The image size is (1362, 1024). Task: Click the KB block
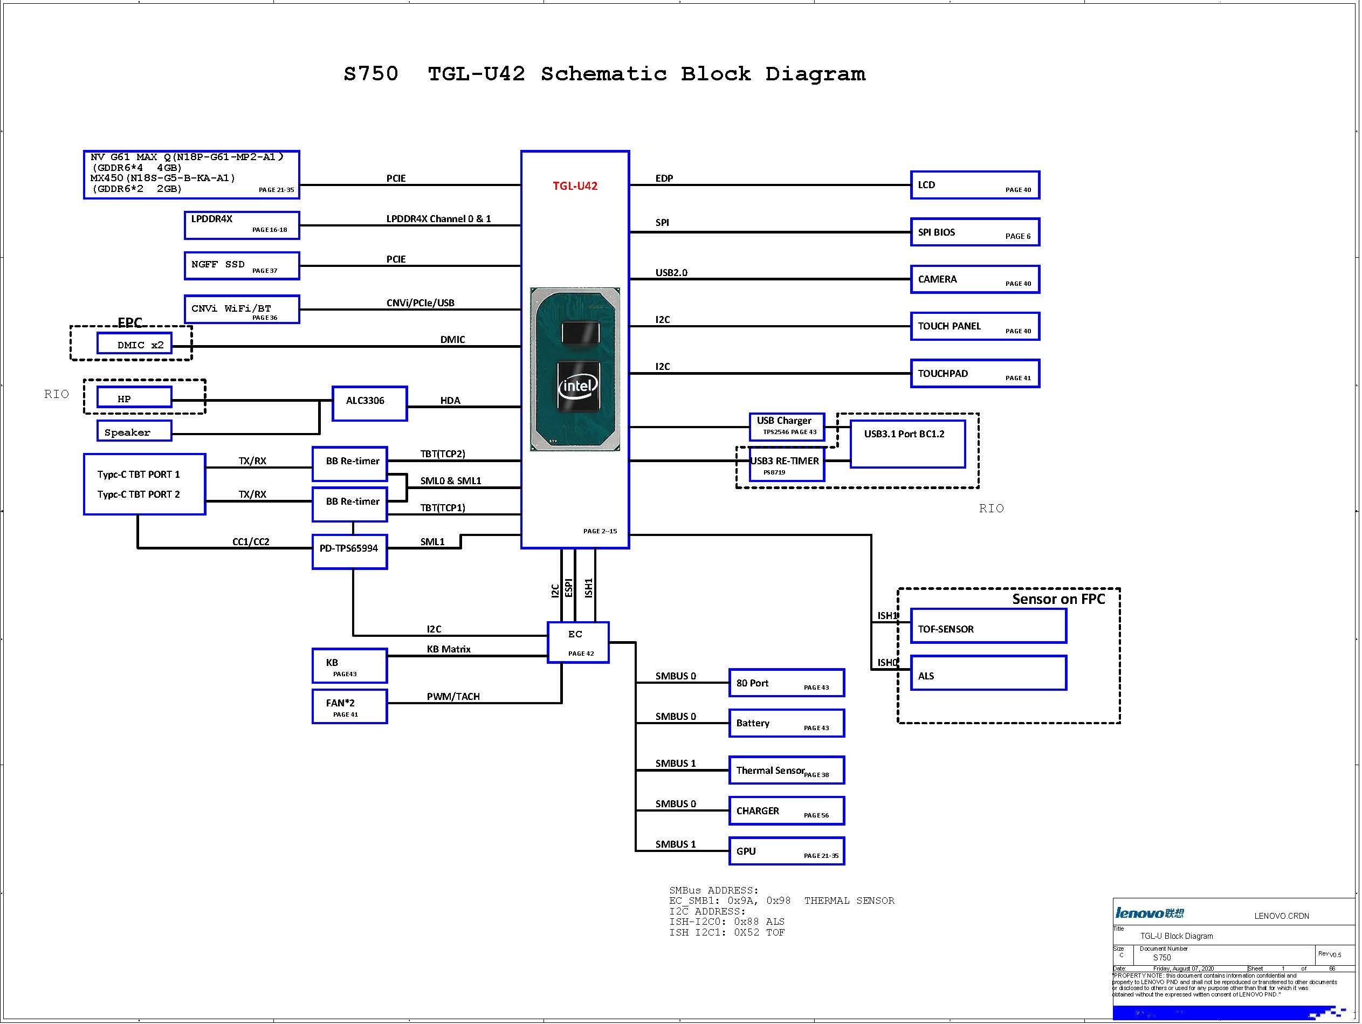click(350, 666)
